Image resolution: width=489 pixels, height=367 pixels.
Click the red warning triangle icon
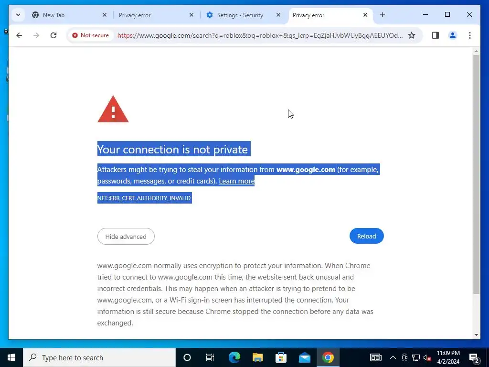(x=113, y=109)
